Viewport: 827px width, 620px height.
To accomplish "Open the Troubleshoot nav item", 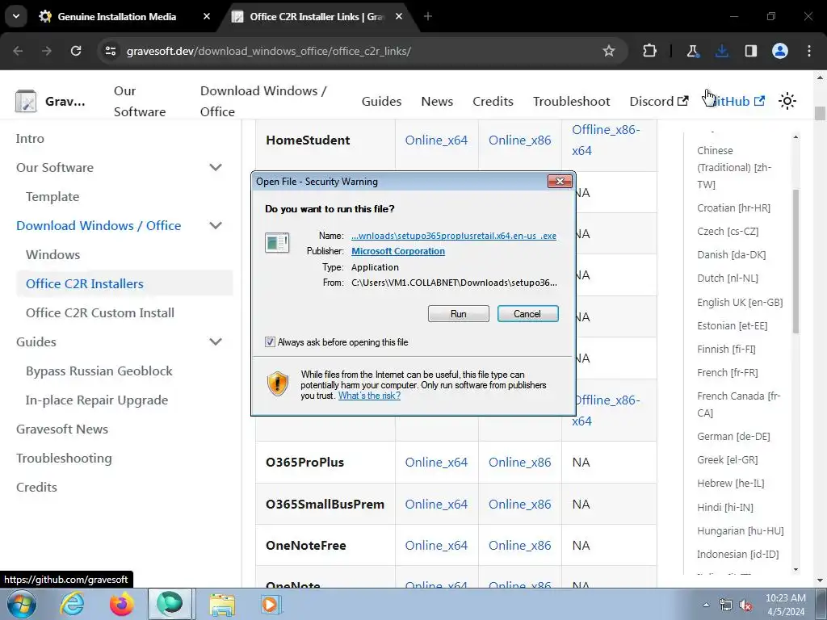I will (571, 101).
